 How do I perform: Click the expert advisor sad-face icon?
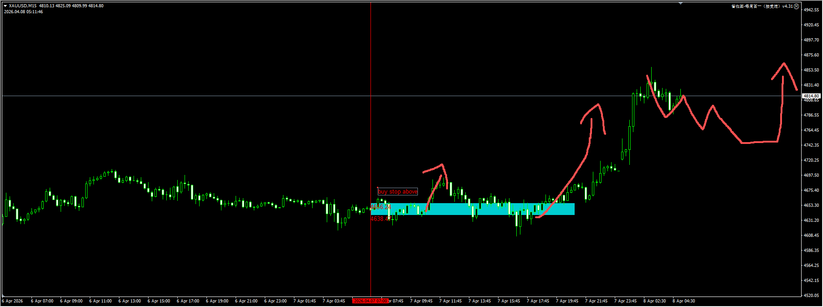tap(796, 6)
